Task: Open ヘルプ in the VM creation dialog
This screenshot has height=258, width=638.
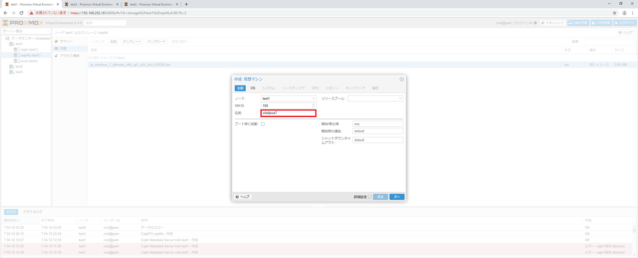Action: (242, 197)
